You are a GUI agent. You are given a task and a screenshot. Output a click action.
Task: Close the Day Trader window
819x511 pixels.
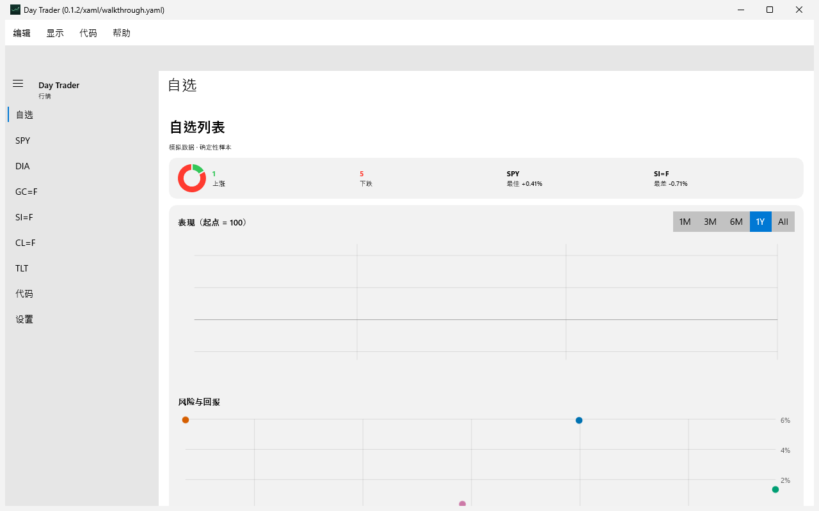[799, 10]
